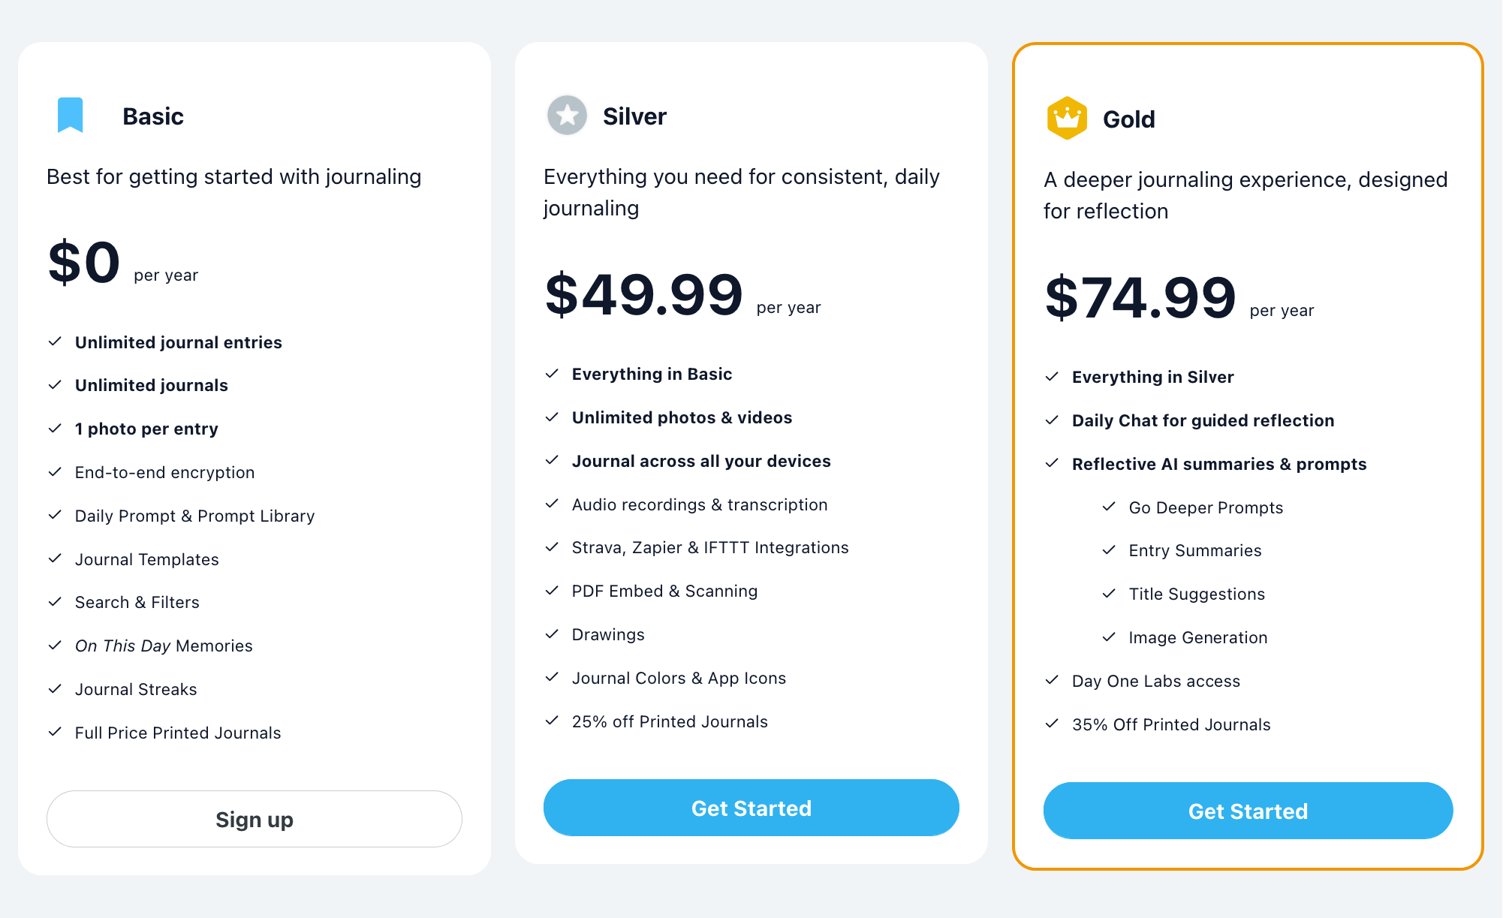This screenshot has height=918, width=1503.
Task: Click the $74.99 Gold price
Action: [x=1140, y=297]
